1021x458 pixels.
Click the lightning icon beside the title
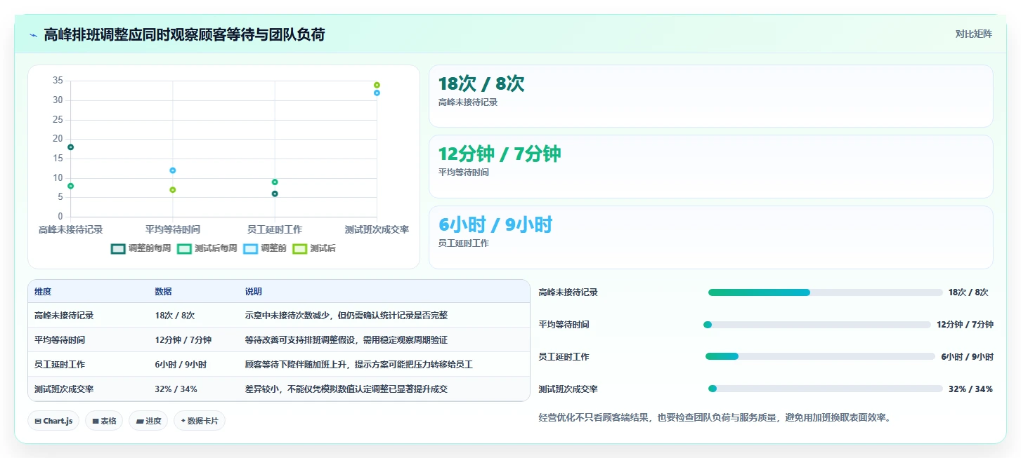(33, 34)
